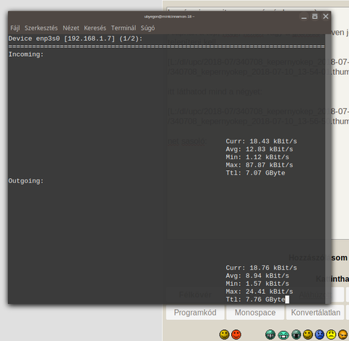
Task: Insert the orange angry emoticon
Action: [x=343, y=334]
